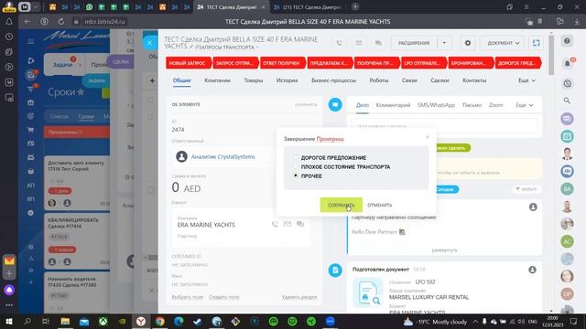
Task: Switch to the Компании tab
Action: [217, 80]
